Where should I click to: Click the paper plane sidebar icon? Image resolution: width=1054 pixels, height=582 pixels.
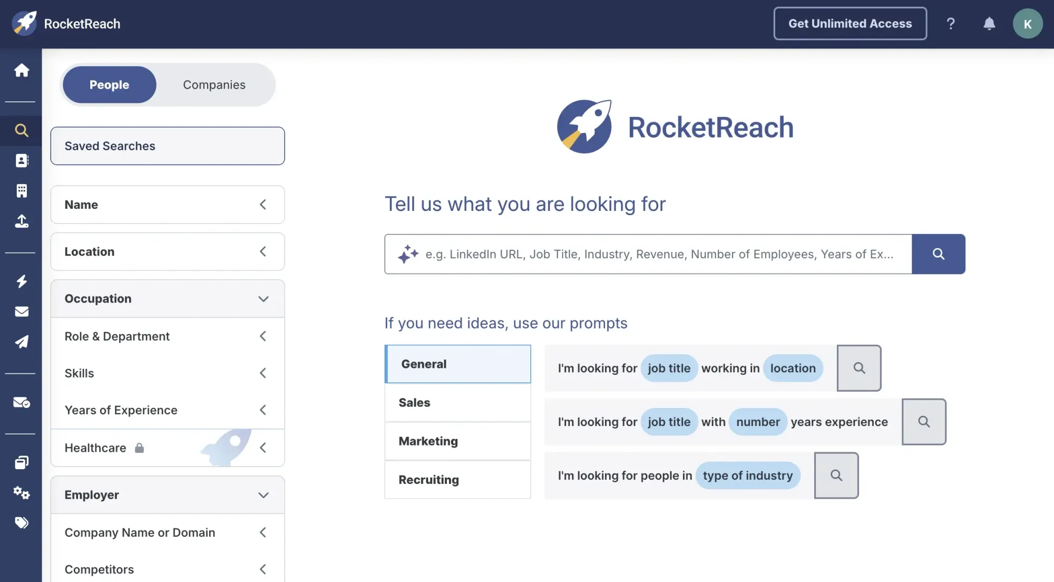pos(21,342)
